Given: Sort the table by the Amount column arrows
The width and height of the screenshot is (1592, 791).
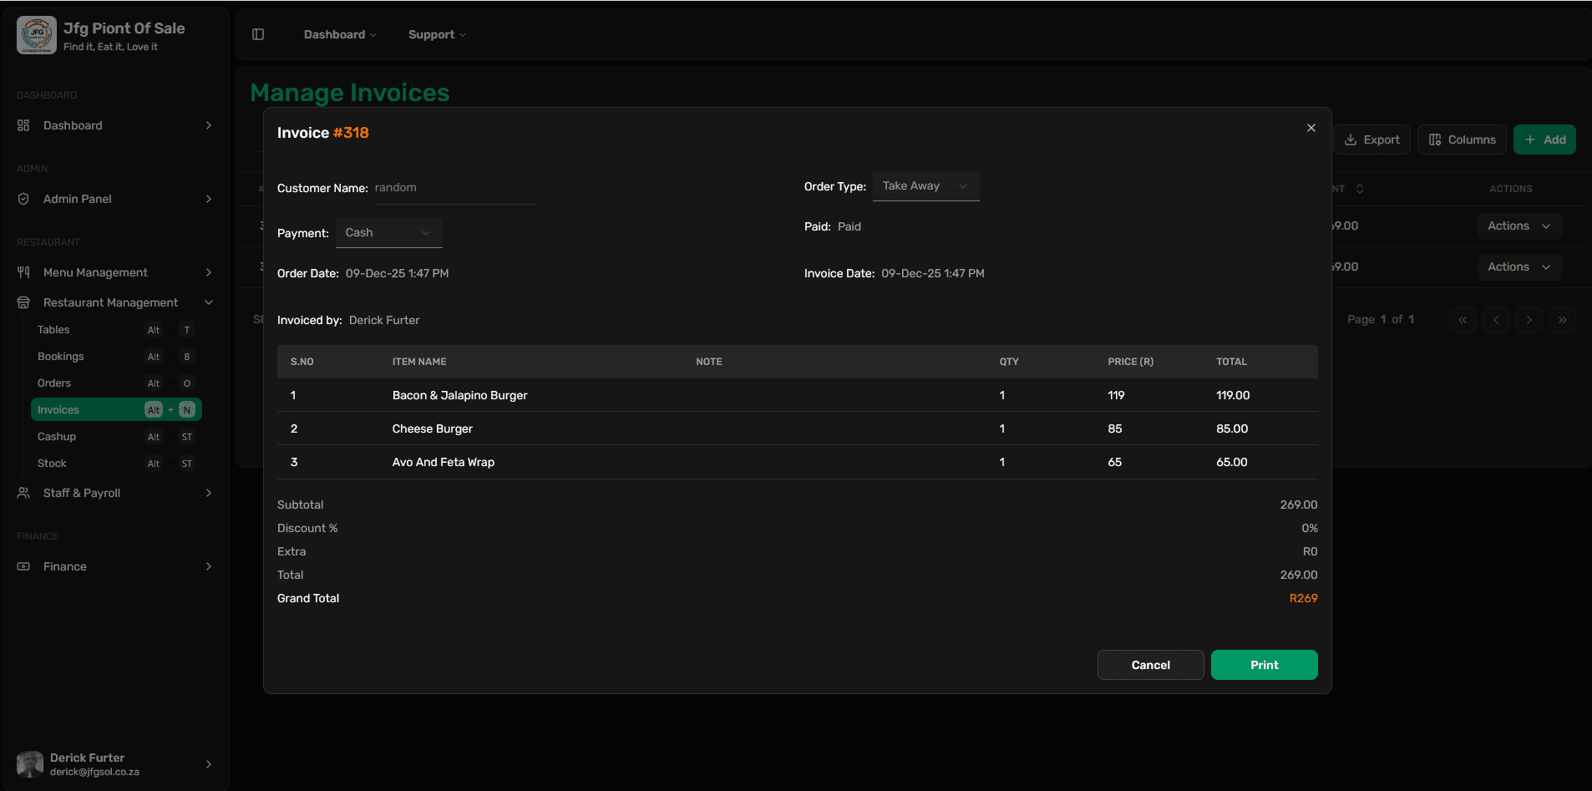Looking at the screenshot, I should tap(1360, 189).
